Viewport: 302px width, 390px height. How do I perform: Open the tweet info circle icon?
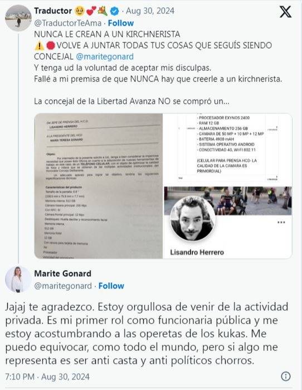286,376
